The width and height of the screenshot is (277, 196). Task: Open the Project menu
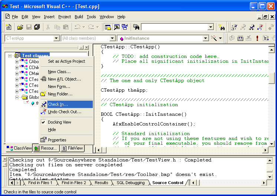point(65,17)
